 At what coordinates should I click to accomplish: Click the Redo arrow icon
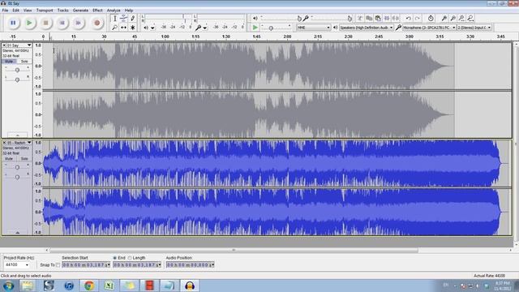[x=418, y=18]
